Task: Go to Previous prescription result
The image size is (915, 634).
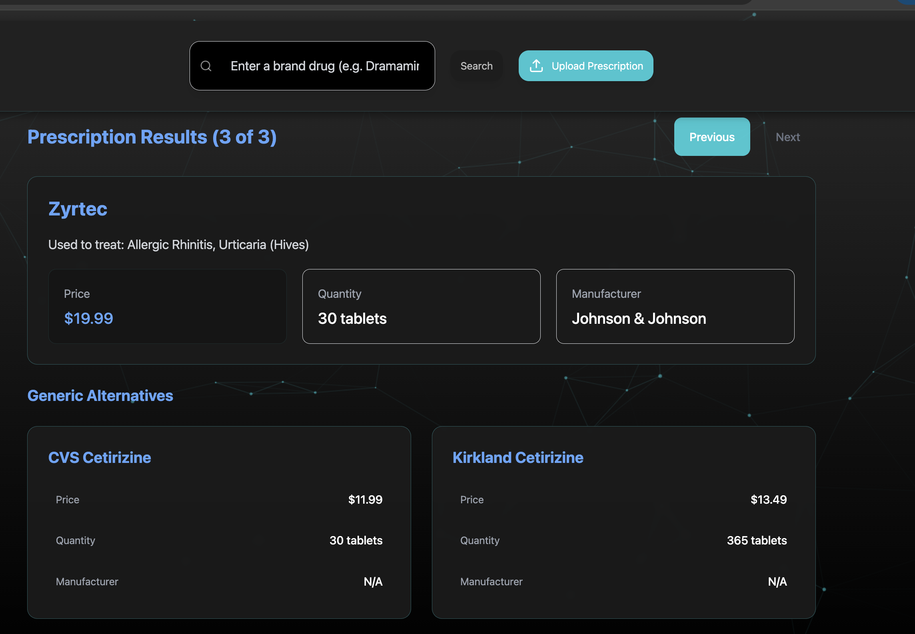Action: [x=712, y=137]
